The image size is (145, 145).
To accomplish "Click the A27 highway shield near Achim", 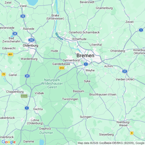I will coord(125,71).
